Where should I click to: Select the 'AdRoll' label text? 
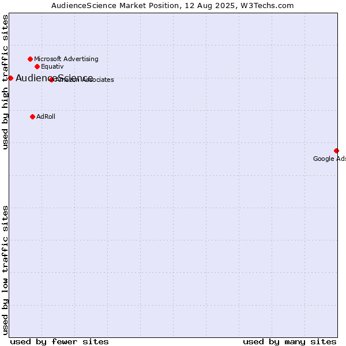(46, 116)
